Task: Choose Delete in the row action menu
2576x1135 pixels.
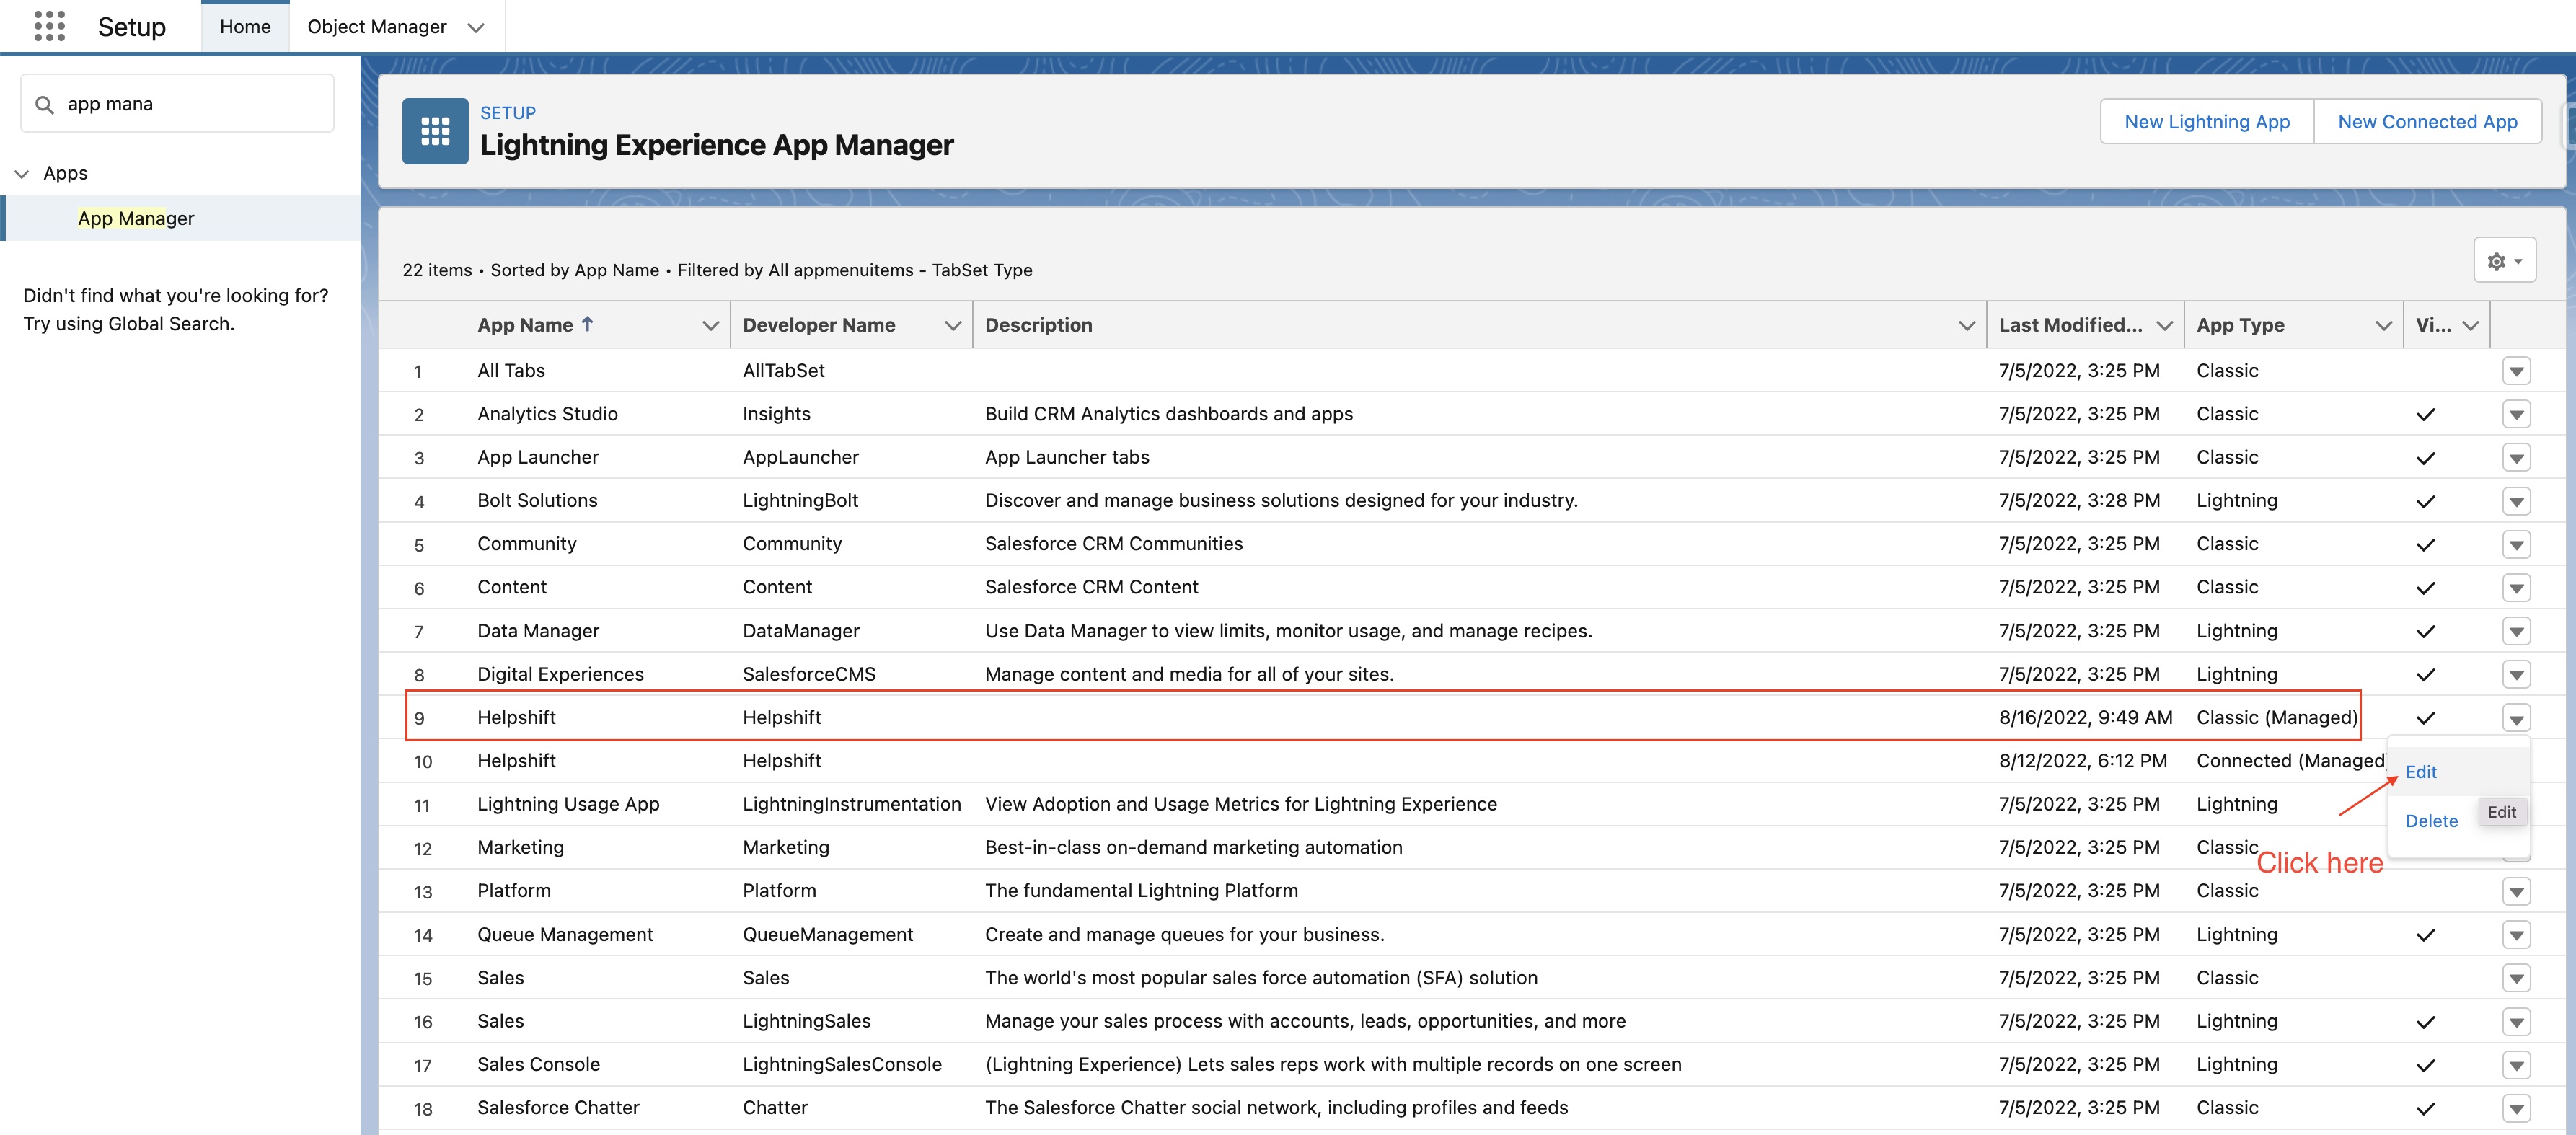Action: 2430,821
